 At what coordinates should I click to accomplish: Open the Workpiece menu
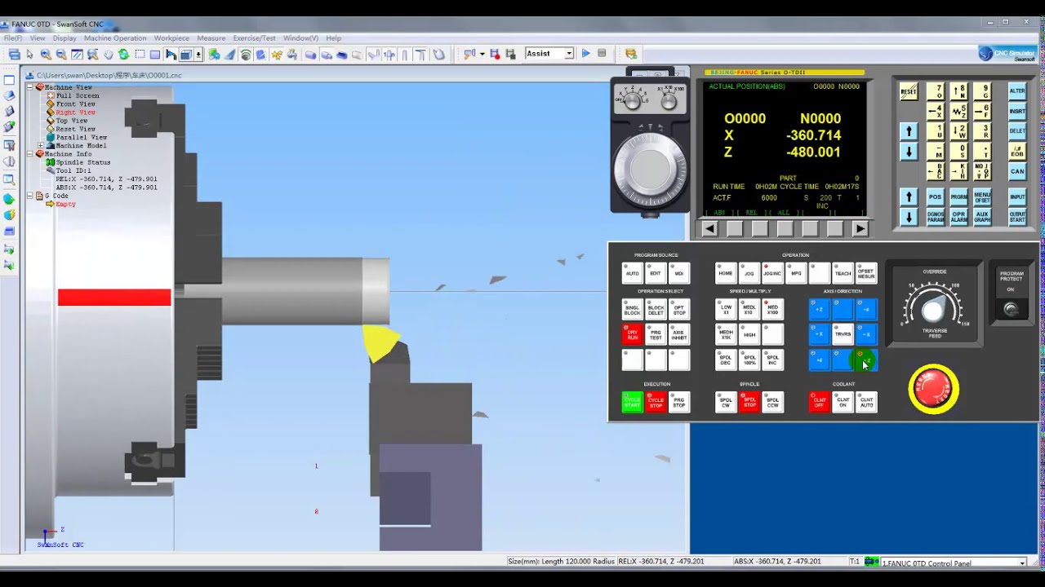pos(171,38)
